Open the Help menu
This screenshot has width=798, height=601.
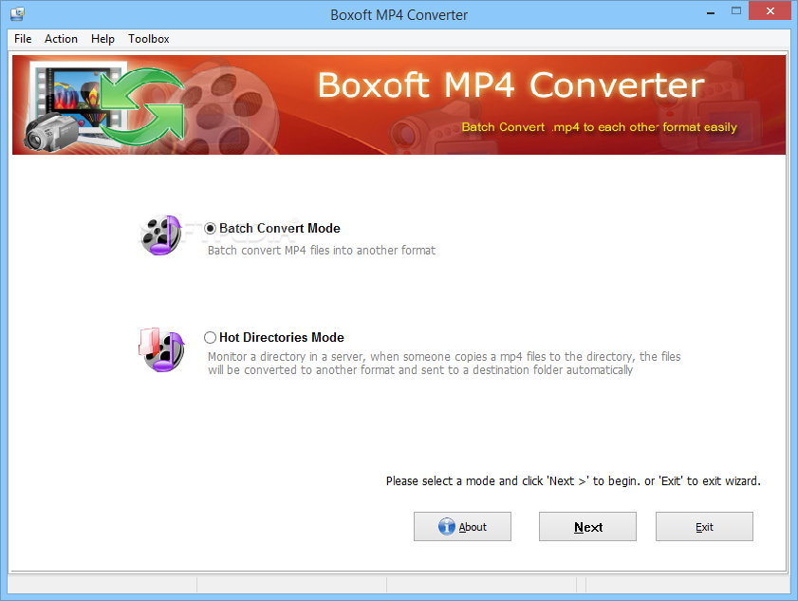(102, 39)
